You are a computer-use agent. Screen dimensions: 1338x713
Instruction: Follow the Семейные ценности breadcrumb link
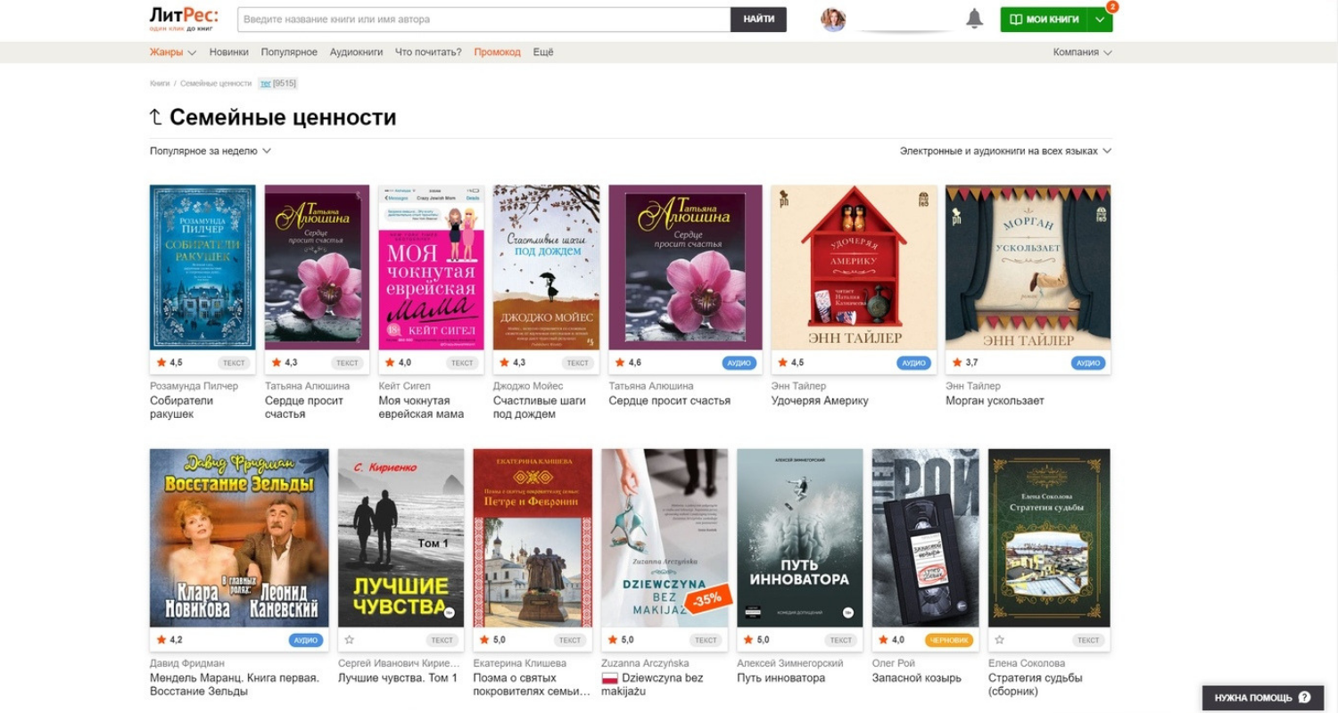[216, 83]
